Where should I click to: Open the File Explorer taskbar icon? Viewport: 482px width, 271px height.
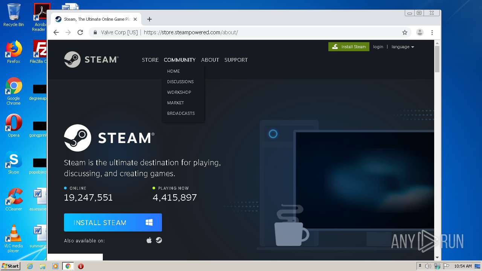click(43, 266)
